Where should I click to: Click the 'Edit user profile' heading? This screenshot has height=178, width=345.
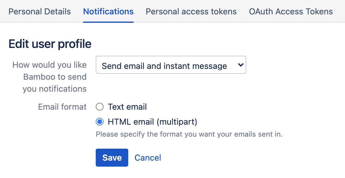tap(49, 44)
